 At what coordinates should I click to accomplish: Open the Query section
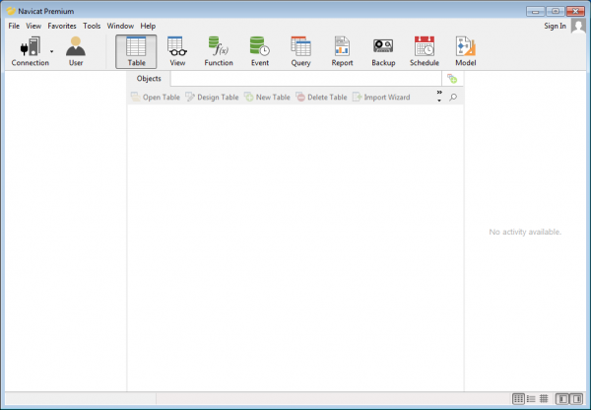tap(300, 51)
